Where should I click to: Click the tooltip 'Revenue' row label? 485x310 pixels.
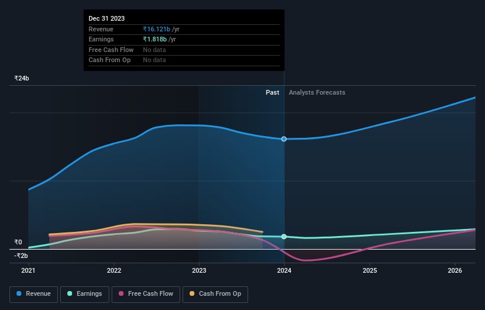[101, 29]
